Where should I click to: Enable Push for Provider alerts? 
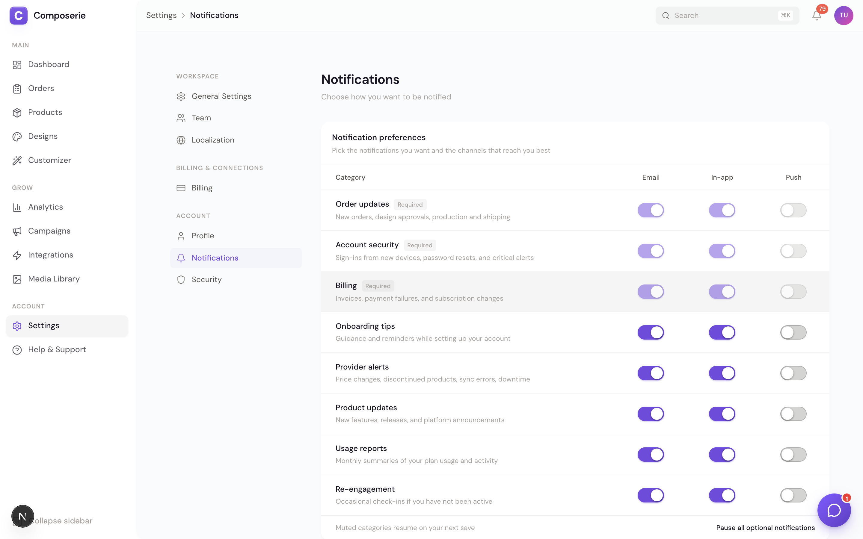[x=793, y=373]
